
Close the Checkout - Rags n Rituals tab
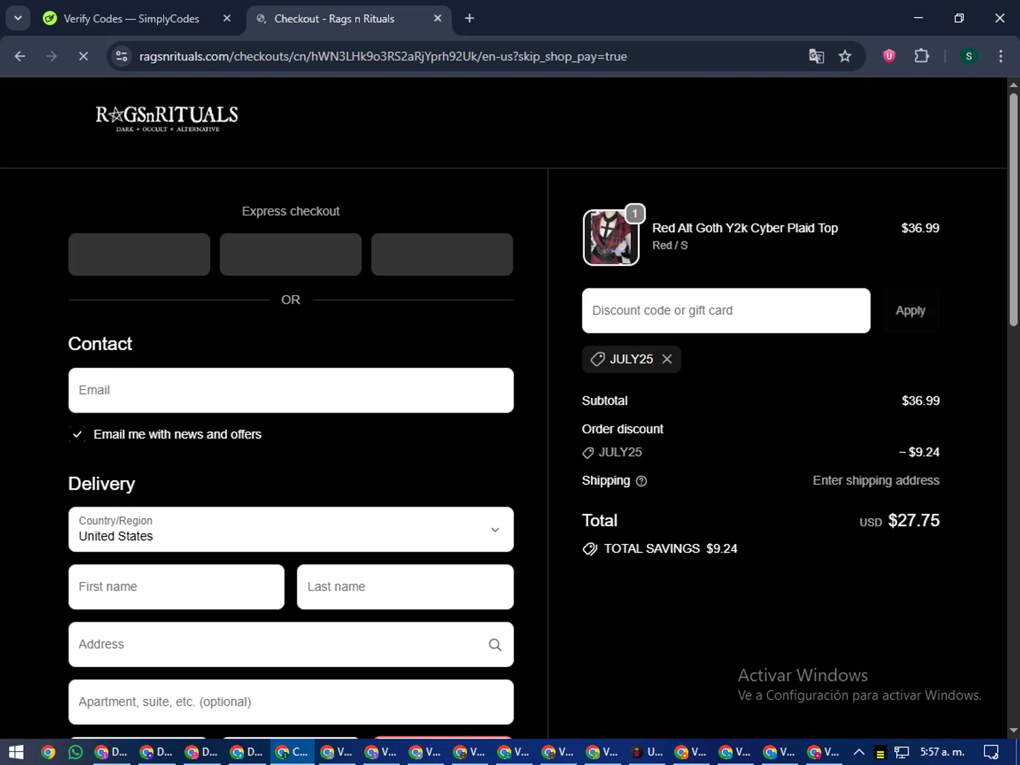pyautogui.click(x=438, y=18)
